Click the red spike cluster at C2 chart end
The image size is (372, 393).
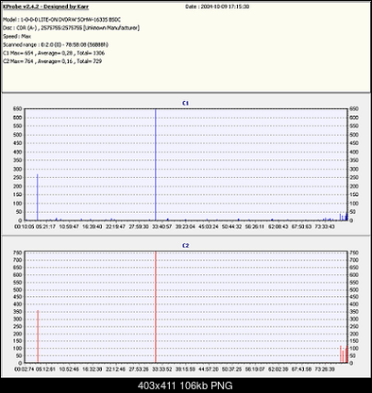point(344,354)
